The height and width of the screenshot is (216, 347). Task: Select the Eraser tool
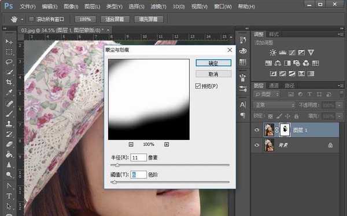[x=9, y=145]
